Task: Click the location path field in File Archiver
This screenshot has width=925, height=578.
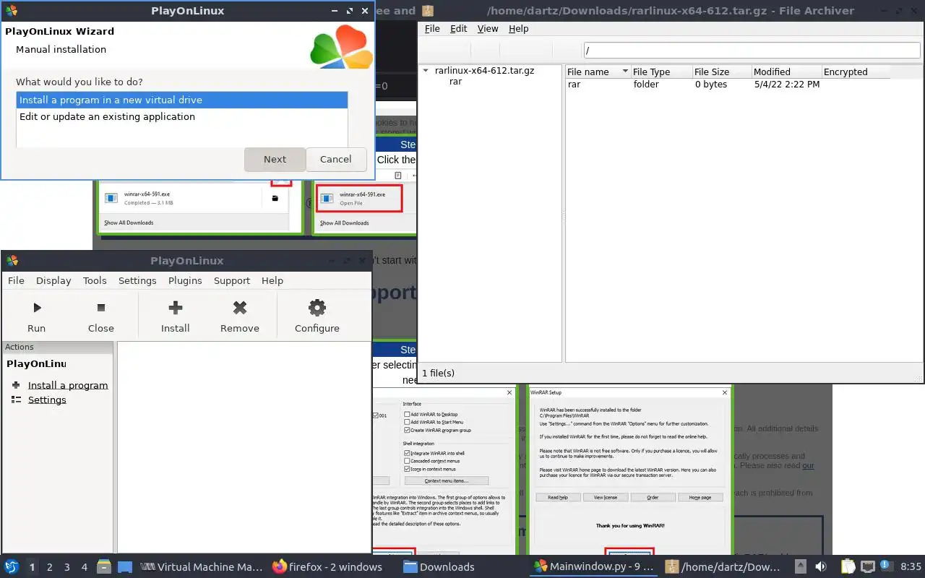Action: coord(752,50)
